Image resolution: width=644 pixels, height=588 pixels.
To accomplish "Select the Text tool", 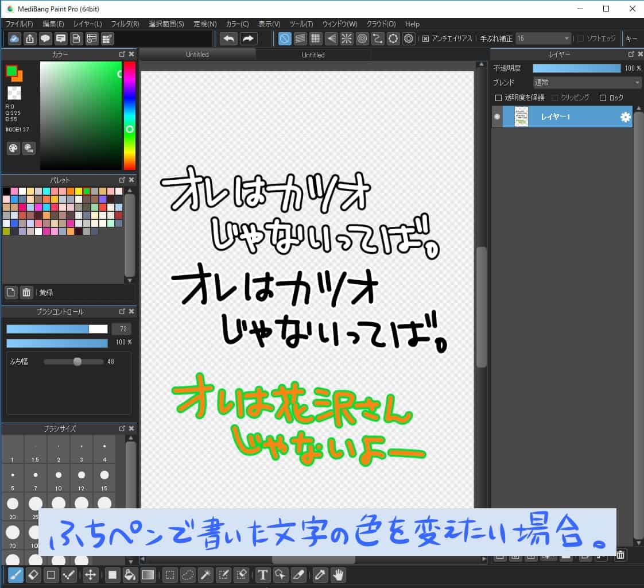I will pos(263,574).
